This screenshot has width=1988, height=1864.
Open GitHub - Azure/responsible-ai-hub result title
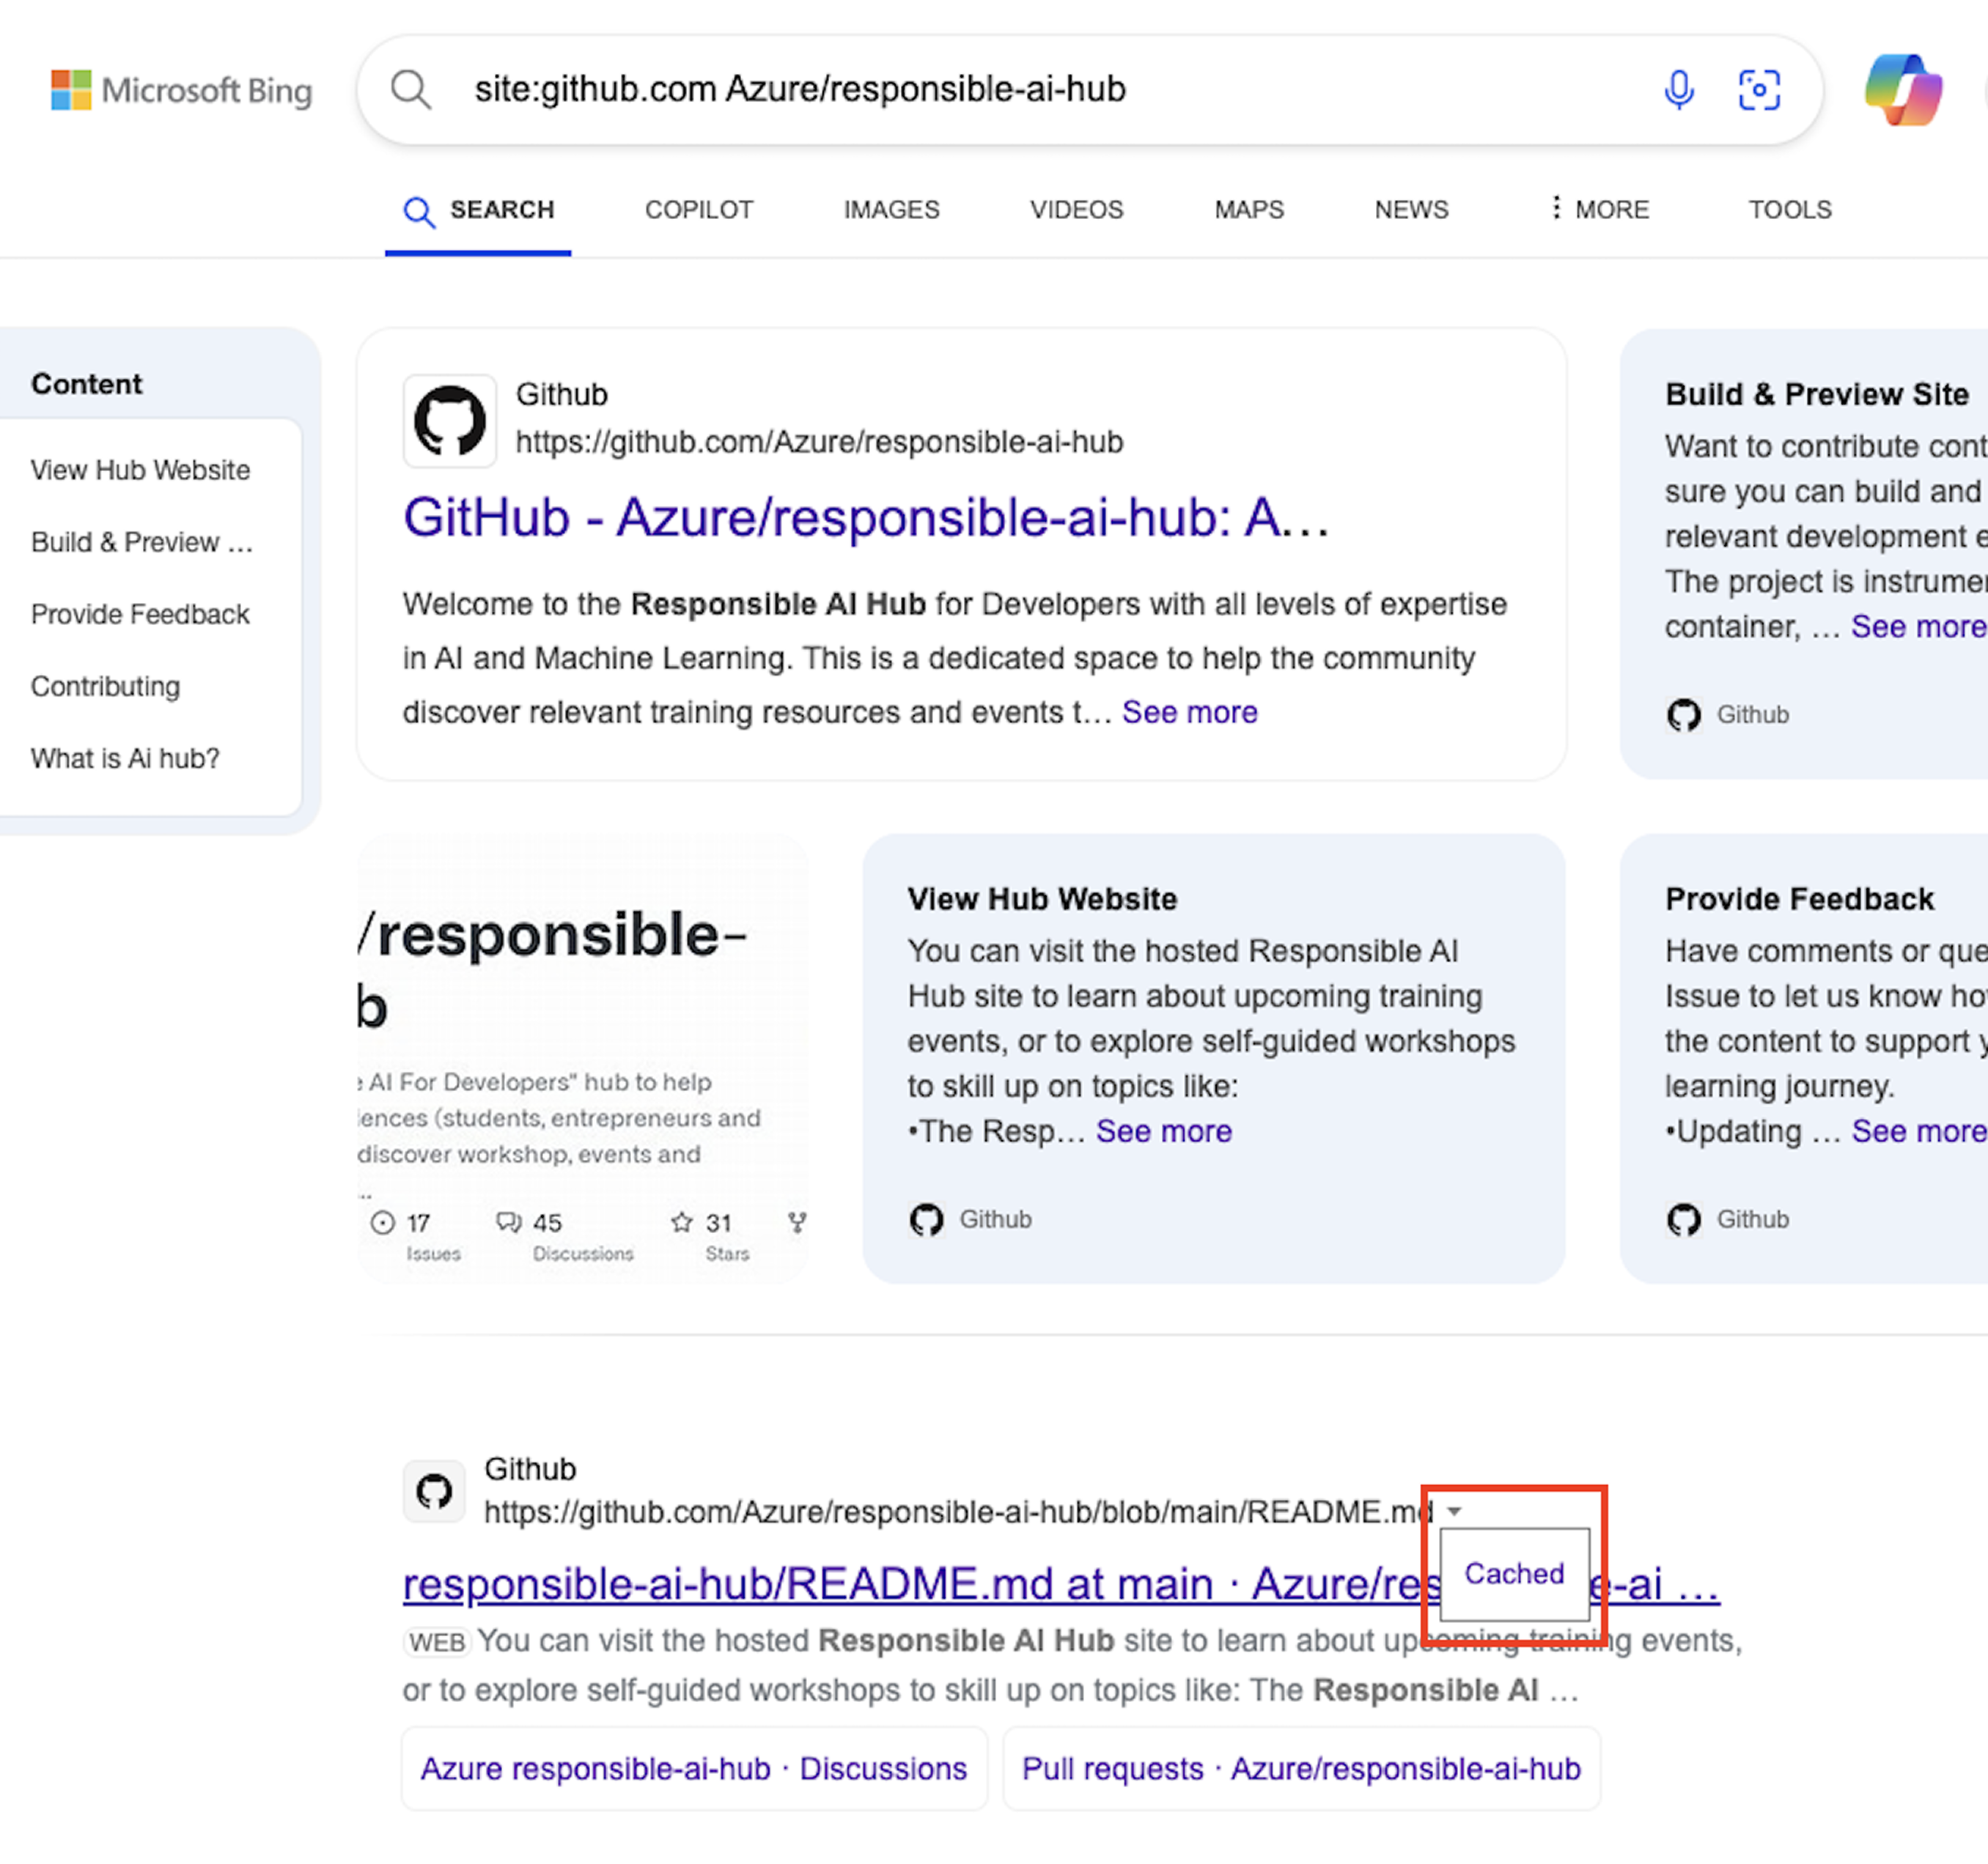point(865,519)
